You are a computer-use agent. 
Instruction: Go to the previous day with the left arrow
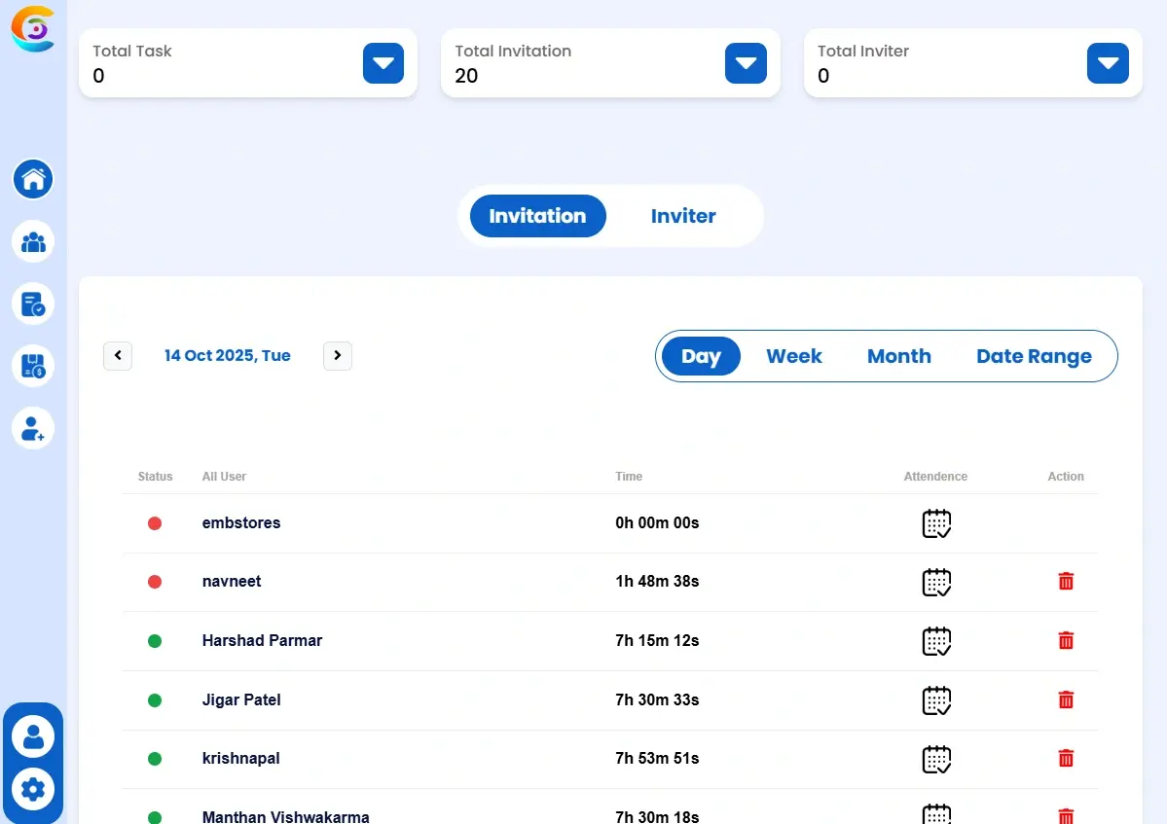(118, 356)
